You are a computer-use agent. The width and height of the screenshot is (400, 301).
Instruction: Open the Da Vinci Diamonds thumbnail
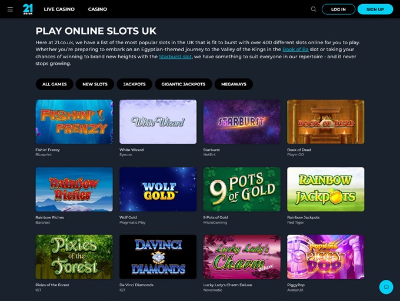[158, 257]
